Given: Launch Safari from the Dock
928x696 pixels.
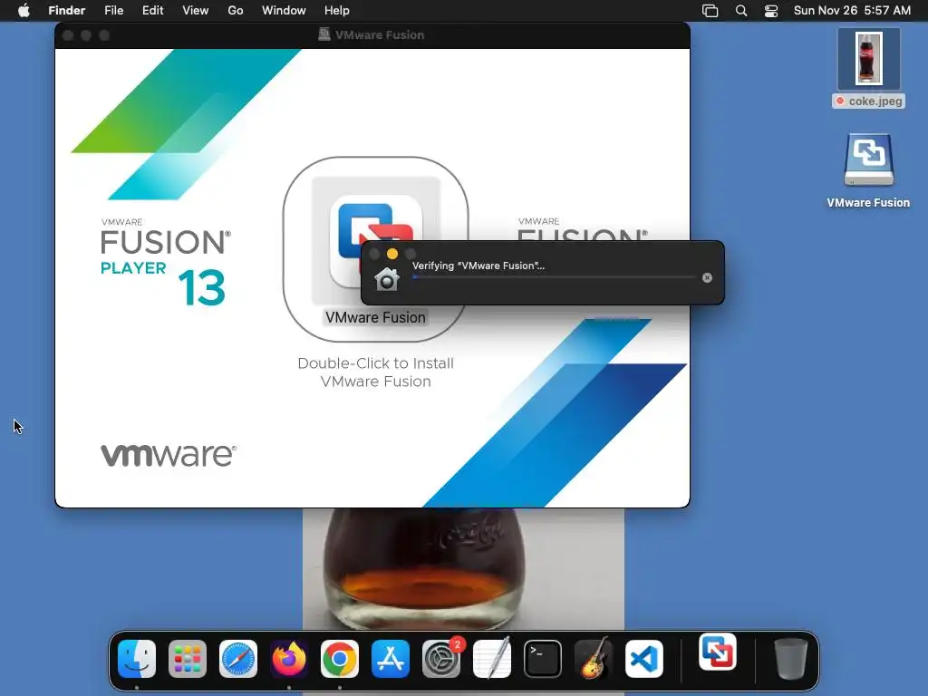Looking at the screenshot, I should (238, 659).
